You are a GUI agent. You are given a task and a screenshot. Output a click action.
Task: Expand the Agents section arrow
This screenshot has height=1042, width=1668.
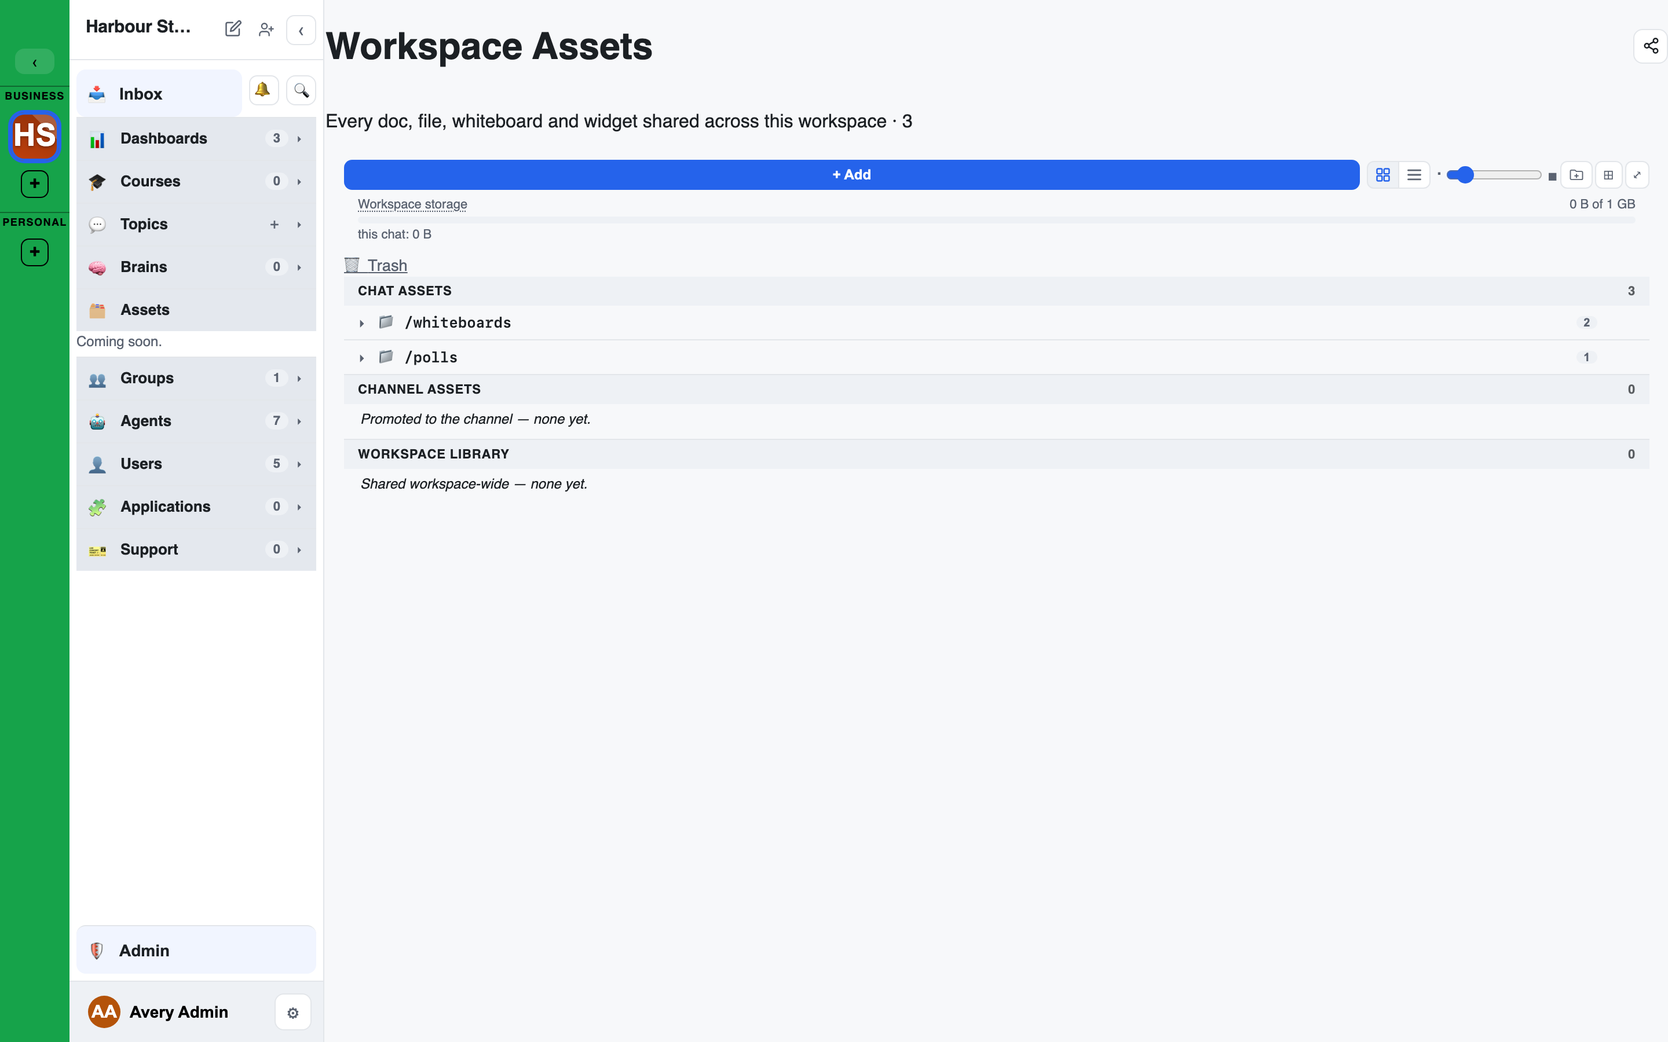299,421
